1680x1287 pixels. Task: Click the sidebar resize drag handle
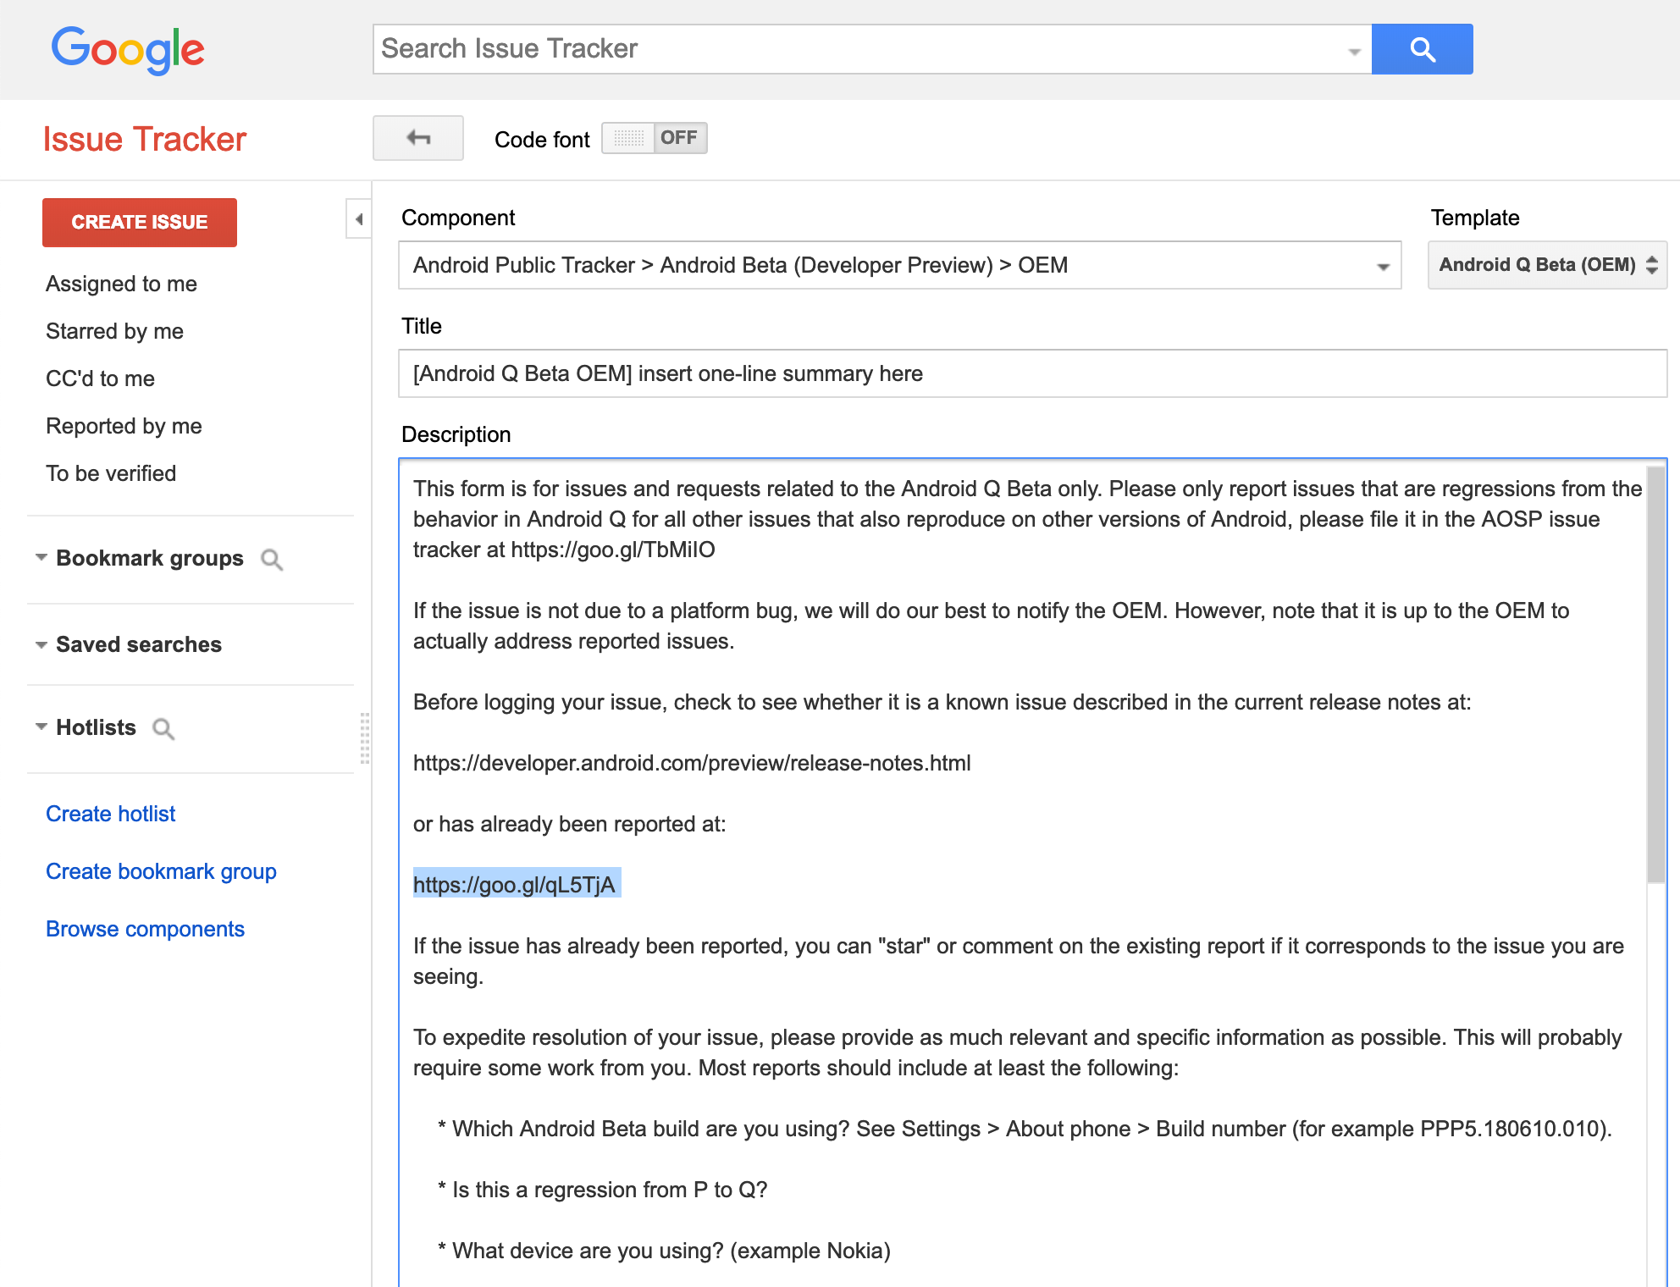tap(365, 737)
